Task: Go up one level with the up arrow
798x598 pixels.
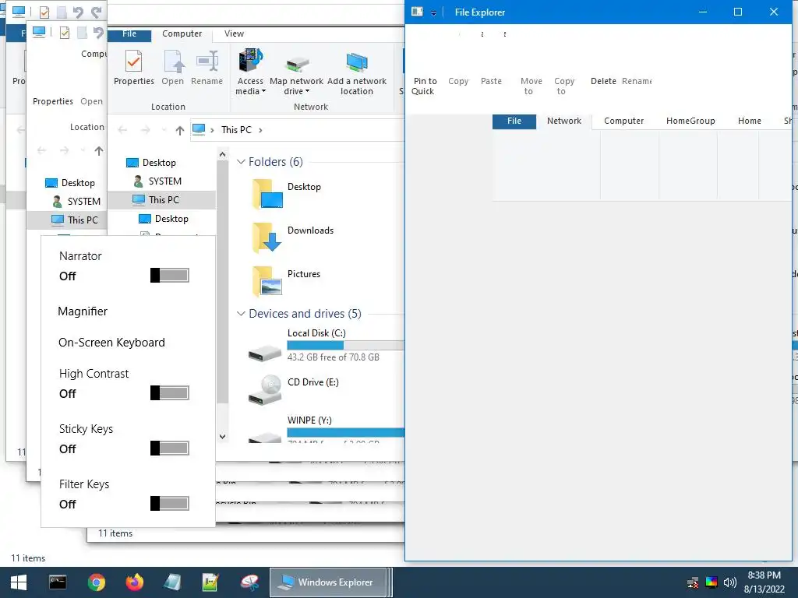Action: (x=180, y=130)
